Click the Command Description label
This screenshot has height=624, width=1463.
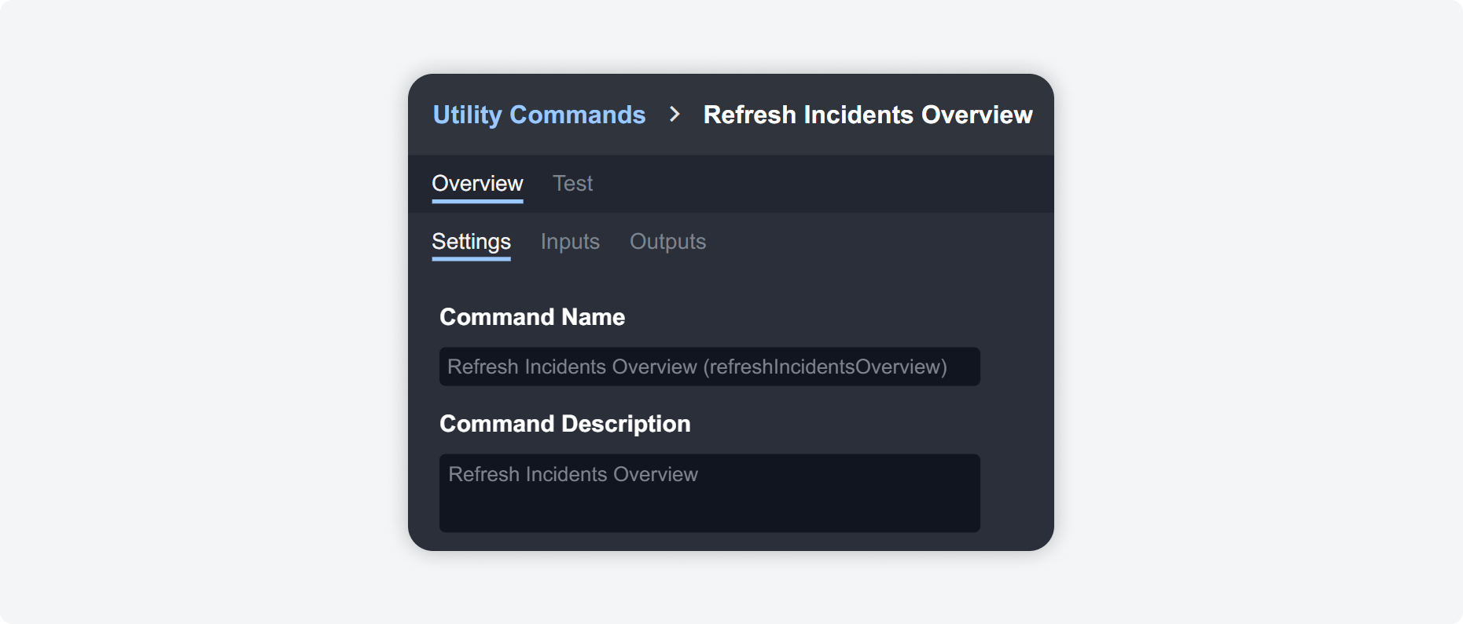(x=564, y=424)
